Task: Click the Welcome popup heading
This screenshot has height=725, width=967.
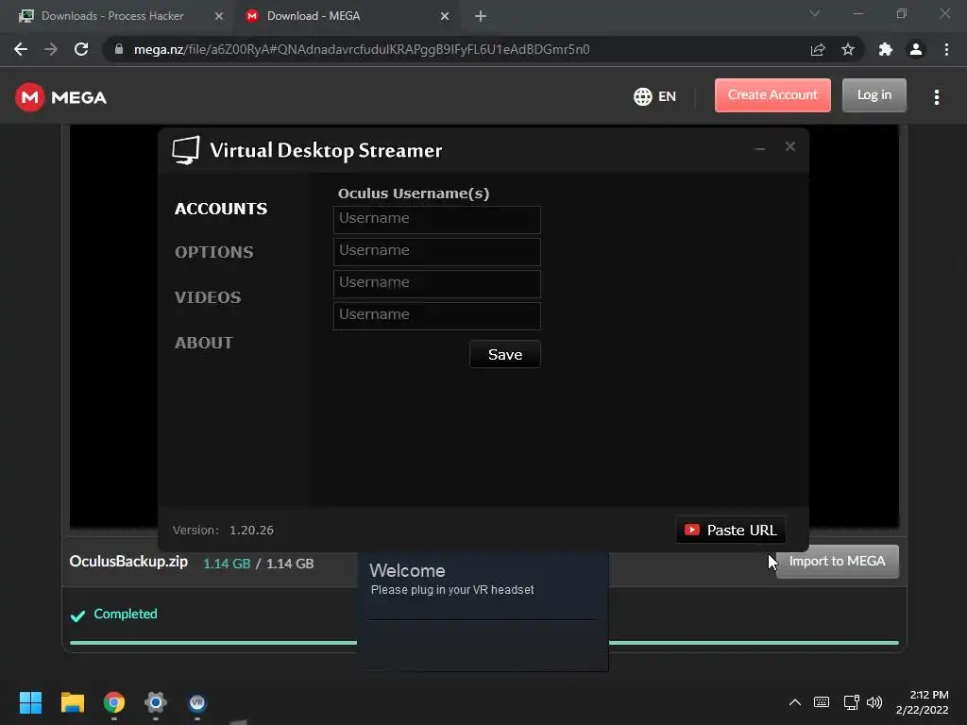Action: click(407, 570)
